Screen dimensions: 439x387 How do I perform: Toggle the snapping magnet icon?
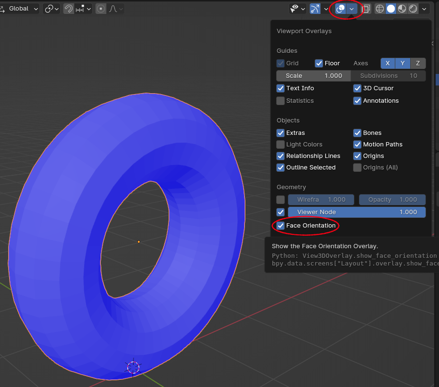(x=69, y=9)
